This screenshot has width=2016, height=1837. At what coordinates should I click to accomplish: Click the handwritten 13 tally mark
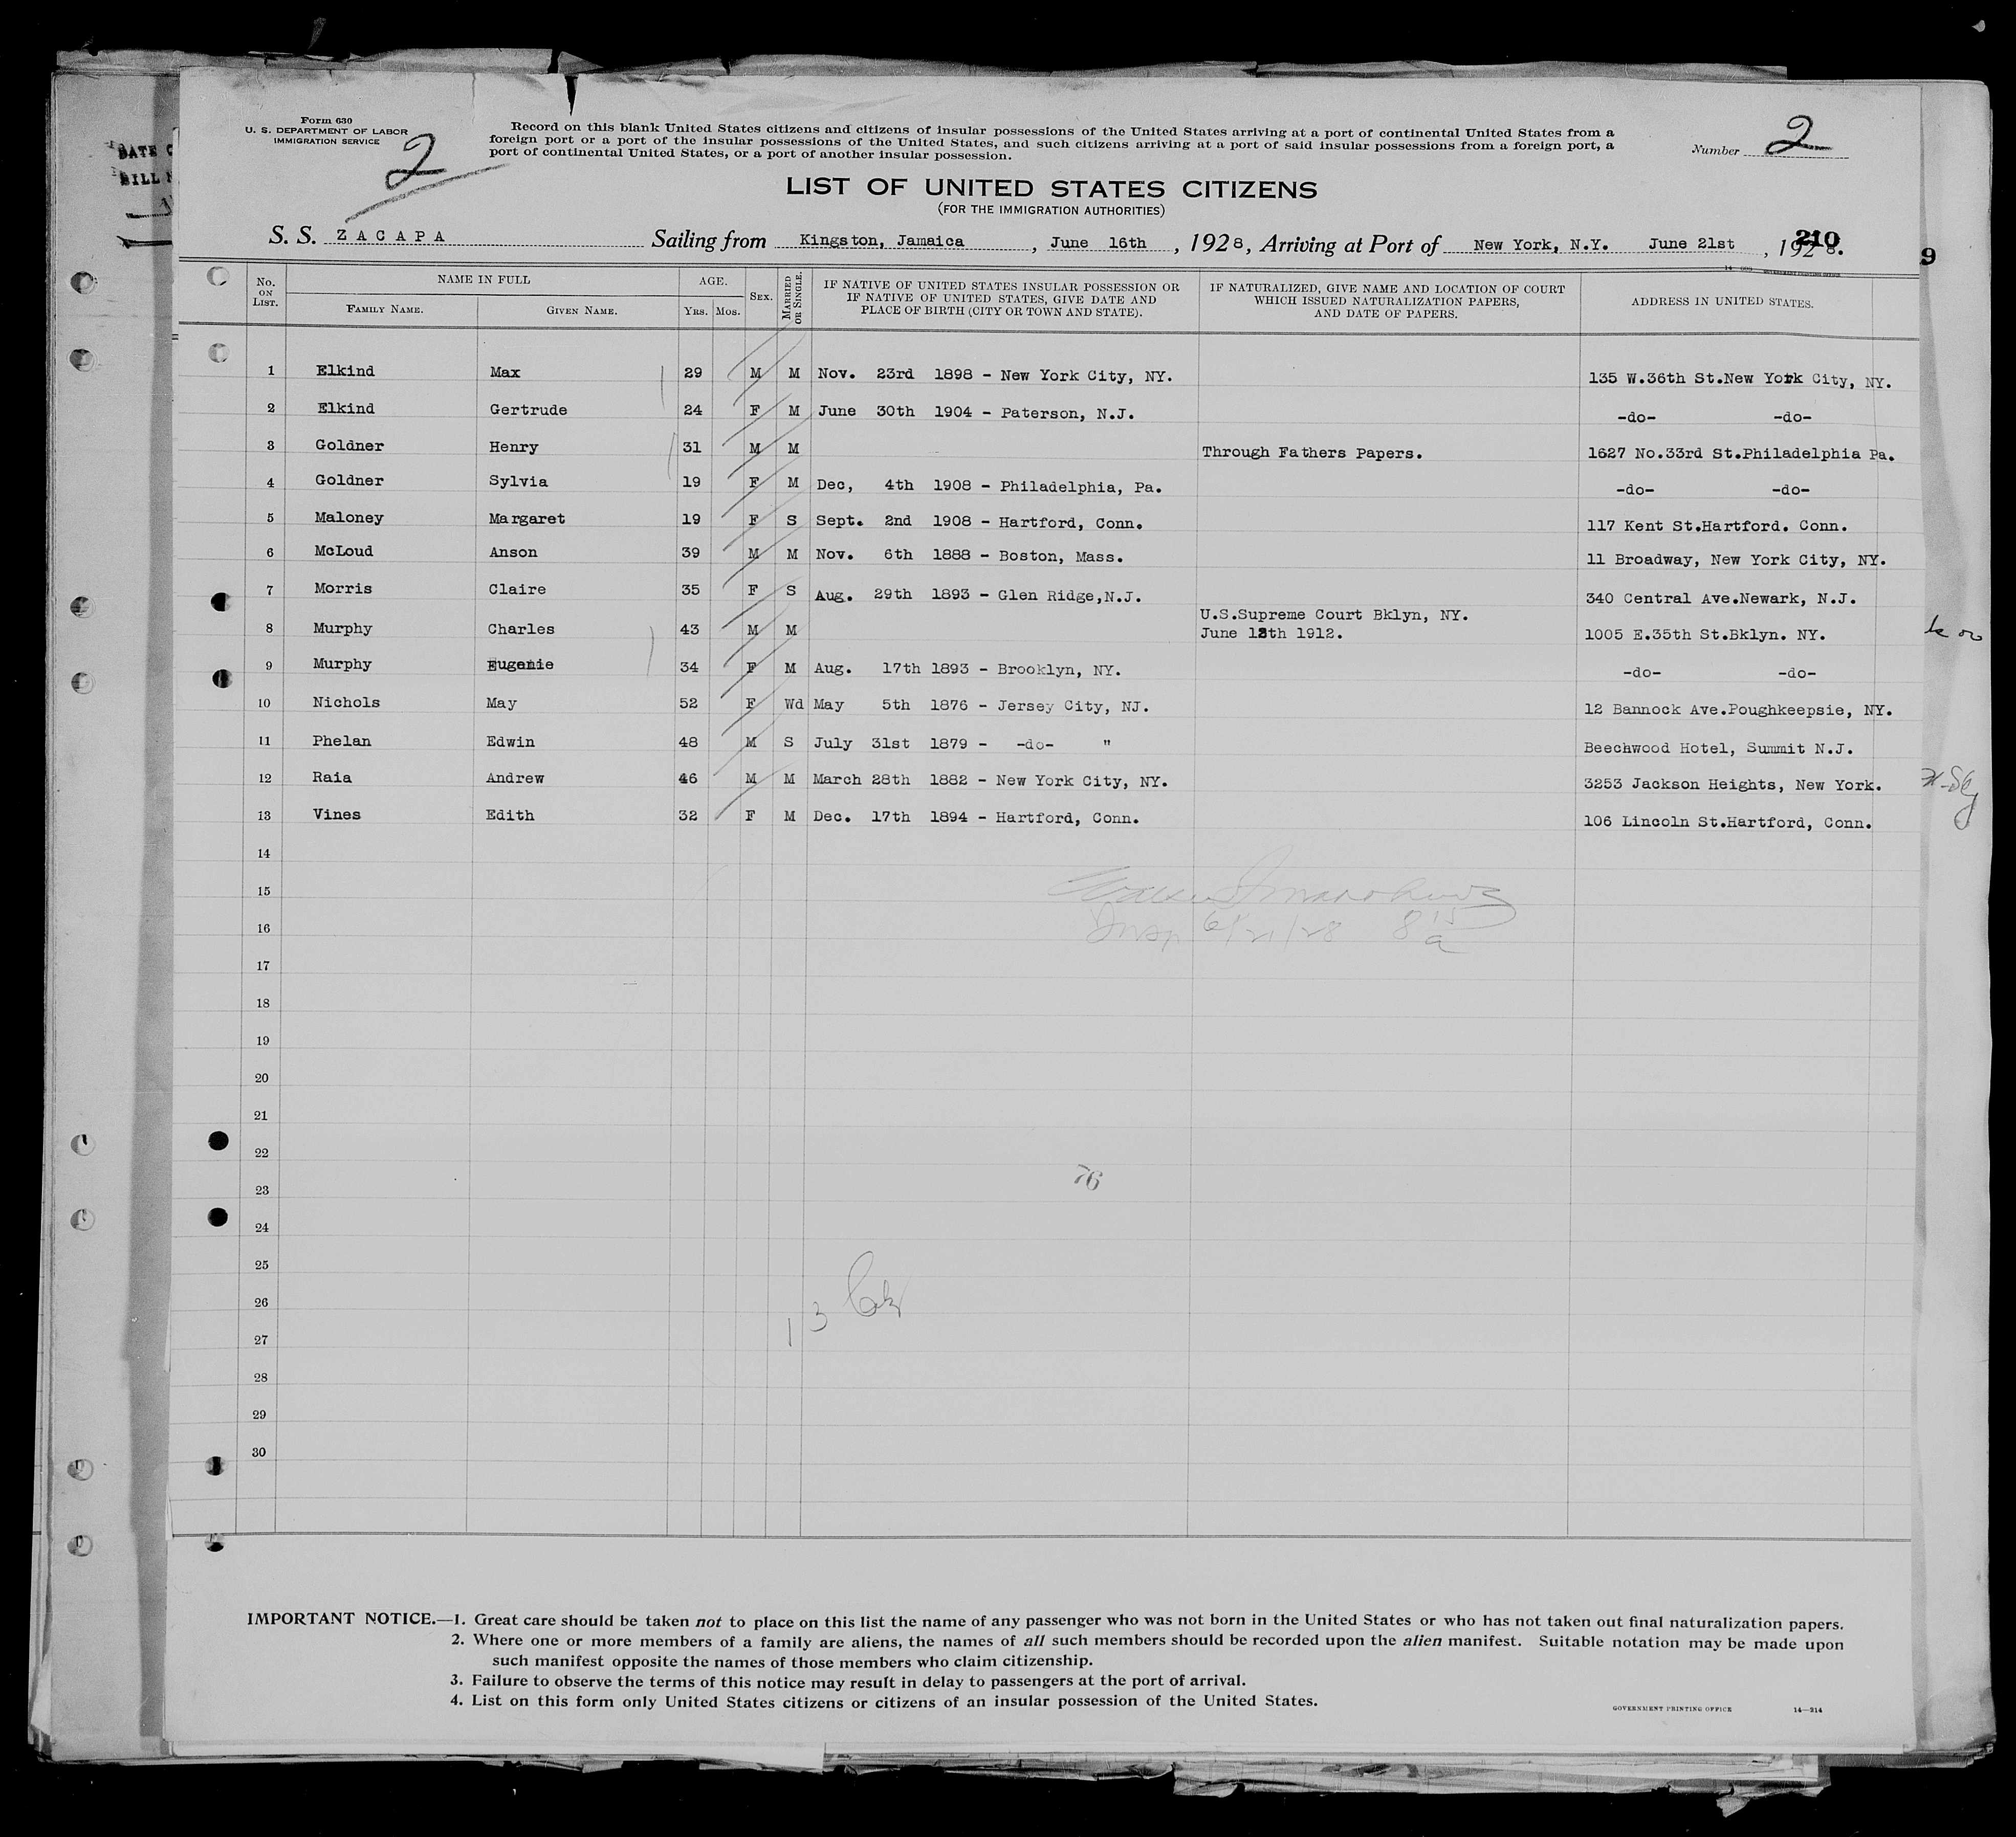846,1301
